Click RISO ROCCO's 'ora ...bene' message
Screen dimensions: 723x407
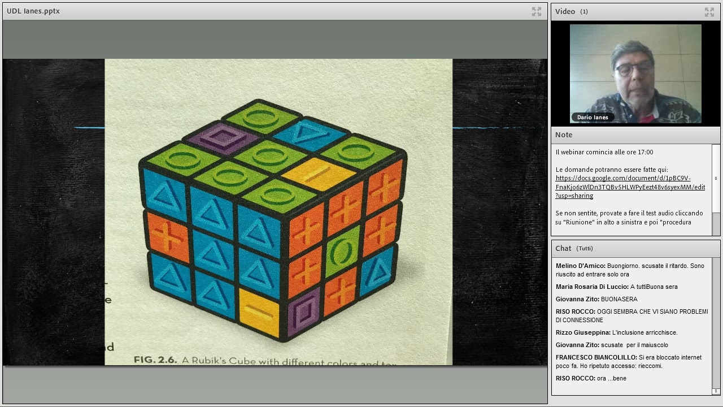coord(591,378)
